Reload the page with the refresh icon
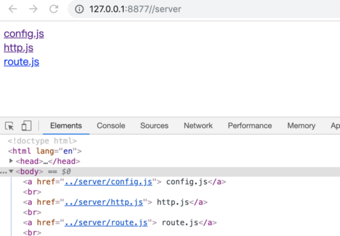This screenshot has height=236, width=340. [54, 9]
